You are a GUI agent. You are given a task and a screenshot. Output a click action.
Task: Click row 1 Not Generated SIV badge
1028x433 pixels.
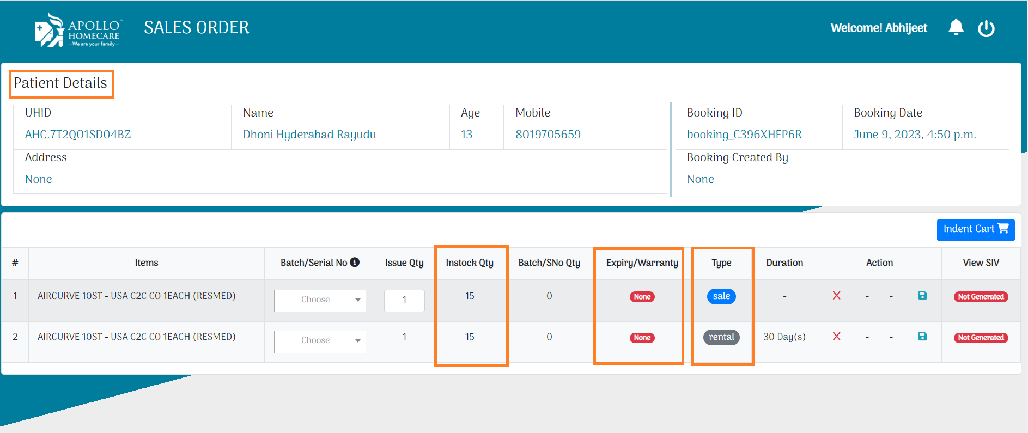click(x=981, y=297)
